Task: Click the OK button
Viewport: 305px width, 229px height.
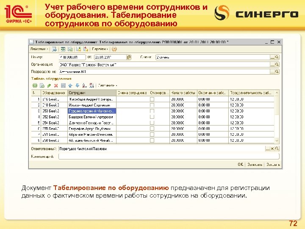Action: coord(241,165)
